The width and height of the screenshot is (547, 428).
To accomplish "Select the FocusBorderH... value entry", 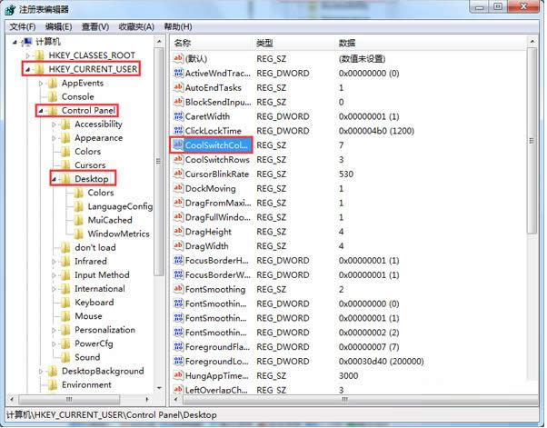I will coord(217,260).
